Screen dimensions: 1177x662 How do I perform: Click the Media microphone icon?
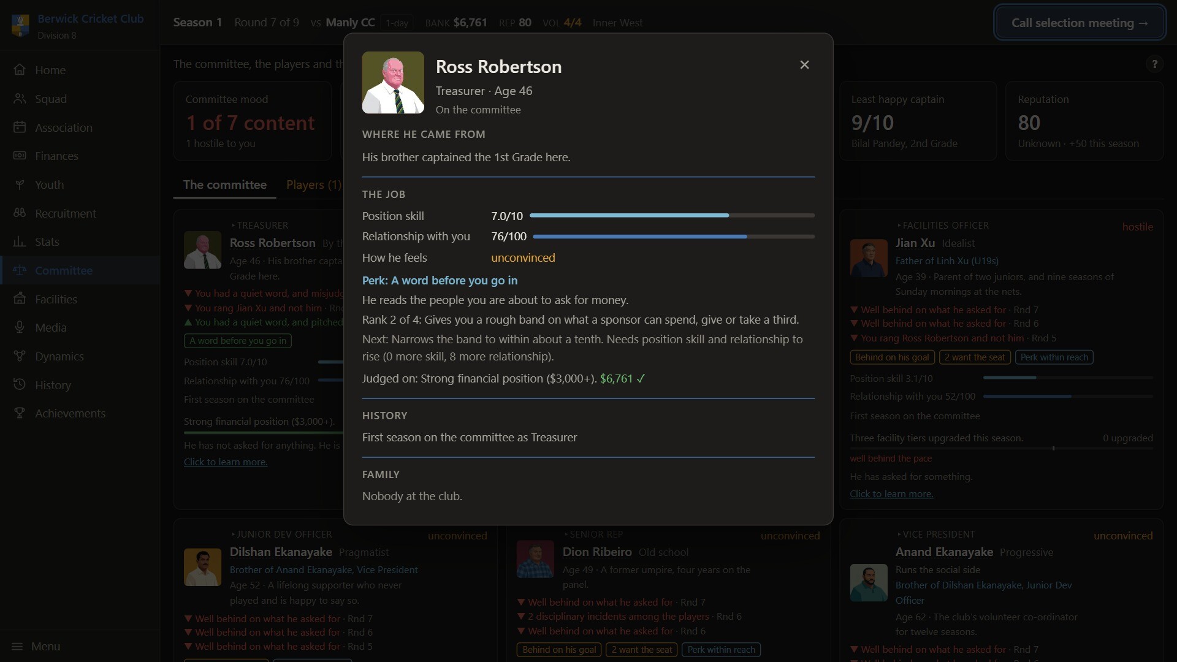click(x=20, y=327)
